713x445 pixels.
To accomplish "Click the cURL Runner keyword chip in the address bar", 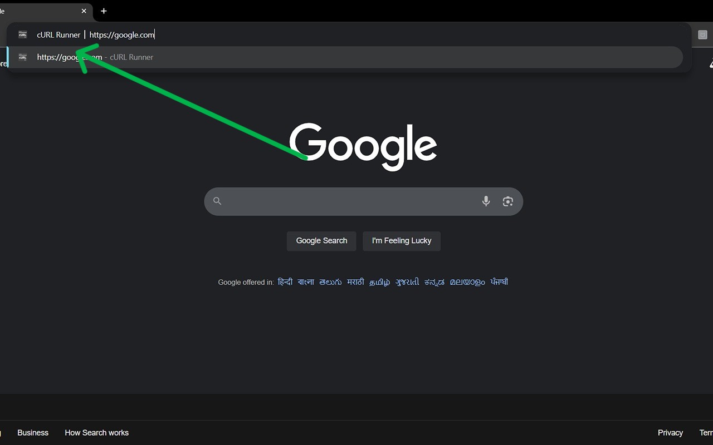I will pos(58,34).
